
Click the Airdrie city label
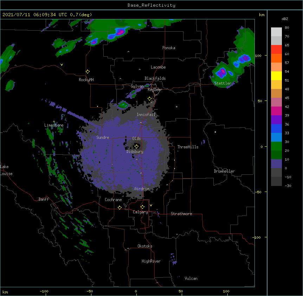click(142, 189)
